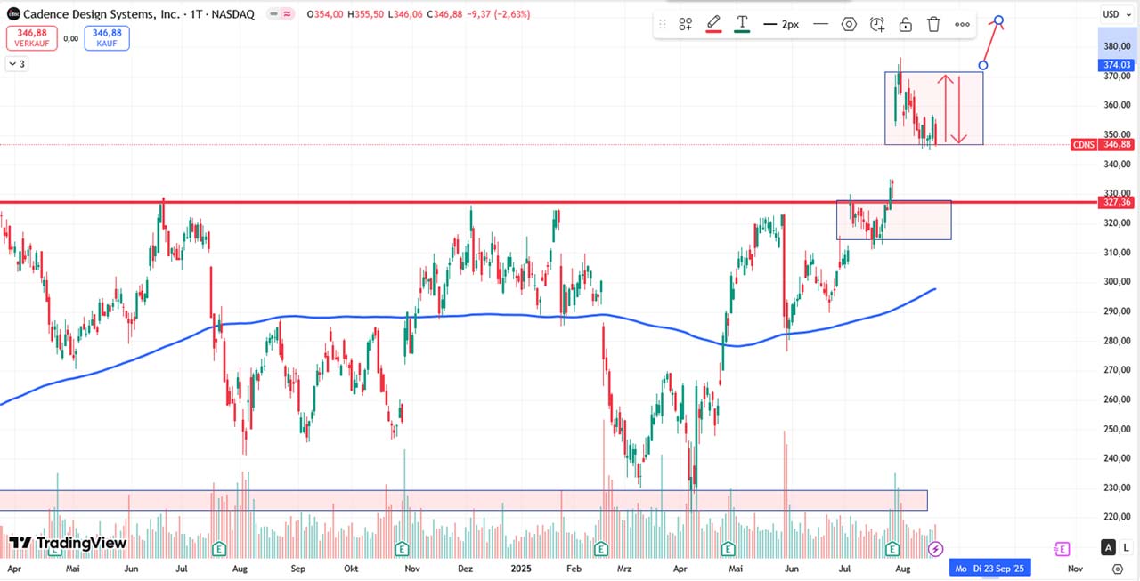This screenshot has width=1140, height=581.
Task: Click the Cadence symbol logo icon
Action: [13, 14]
